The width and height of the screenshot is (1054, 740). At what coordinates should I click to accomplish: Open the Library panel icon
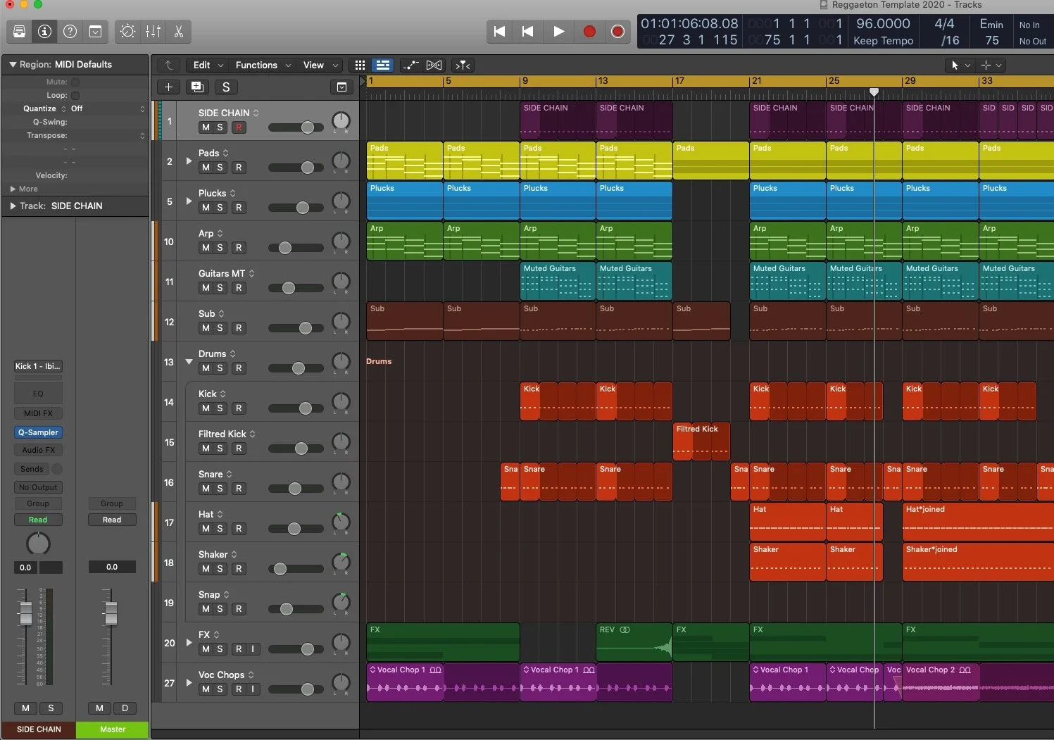click(20, 32)
